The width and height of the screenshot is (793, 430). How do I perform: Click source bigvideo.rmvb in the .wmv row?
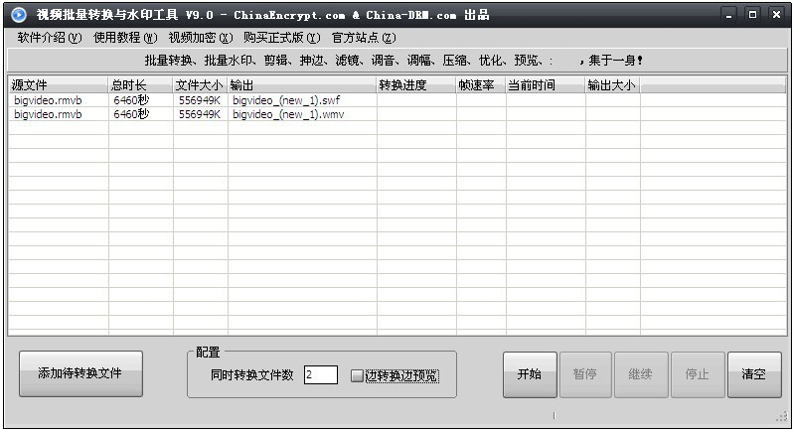pos(48,114)
